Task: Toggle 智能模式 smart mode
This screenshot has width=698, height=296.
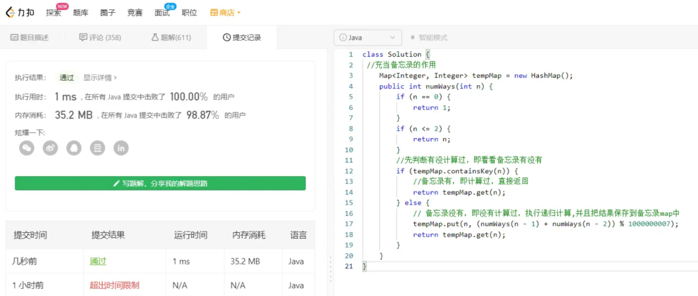Action: (428, 38)
